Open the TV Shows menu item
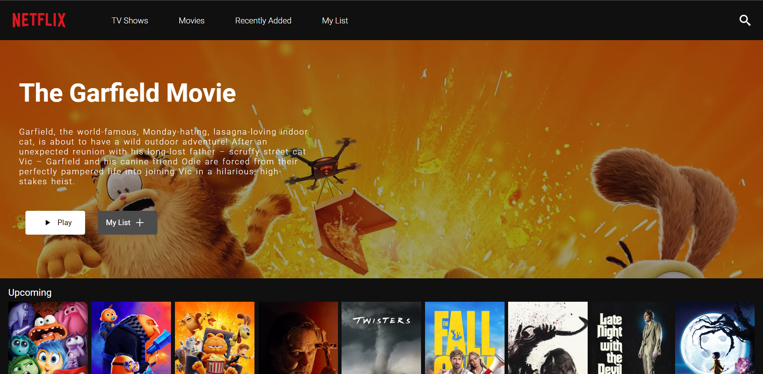Screen dimensions: 763x374 (x=130, y=21)
